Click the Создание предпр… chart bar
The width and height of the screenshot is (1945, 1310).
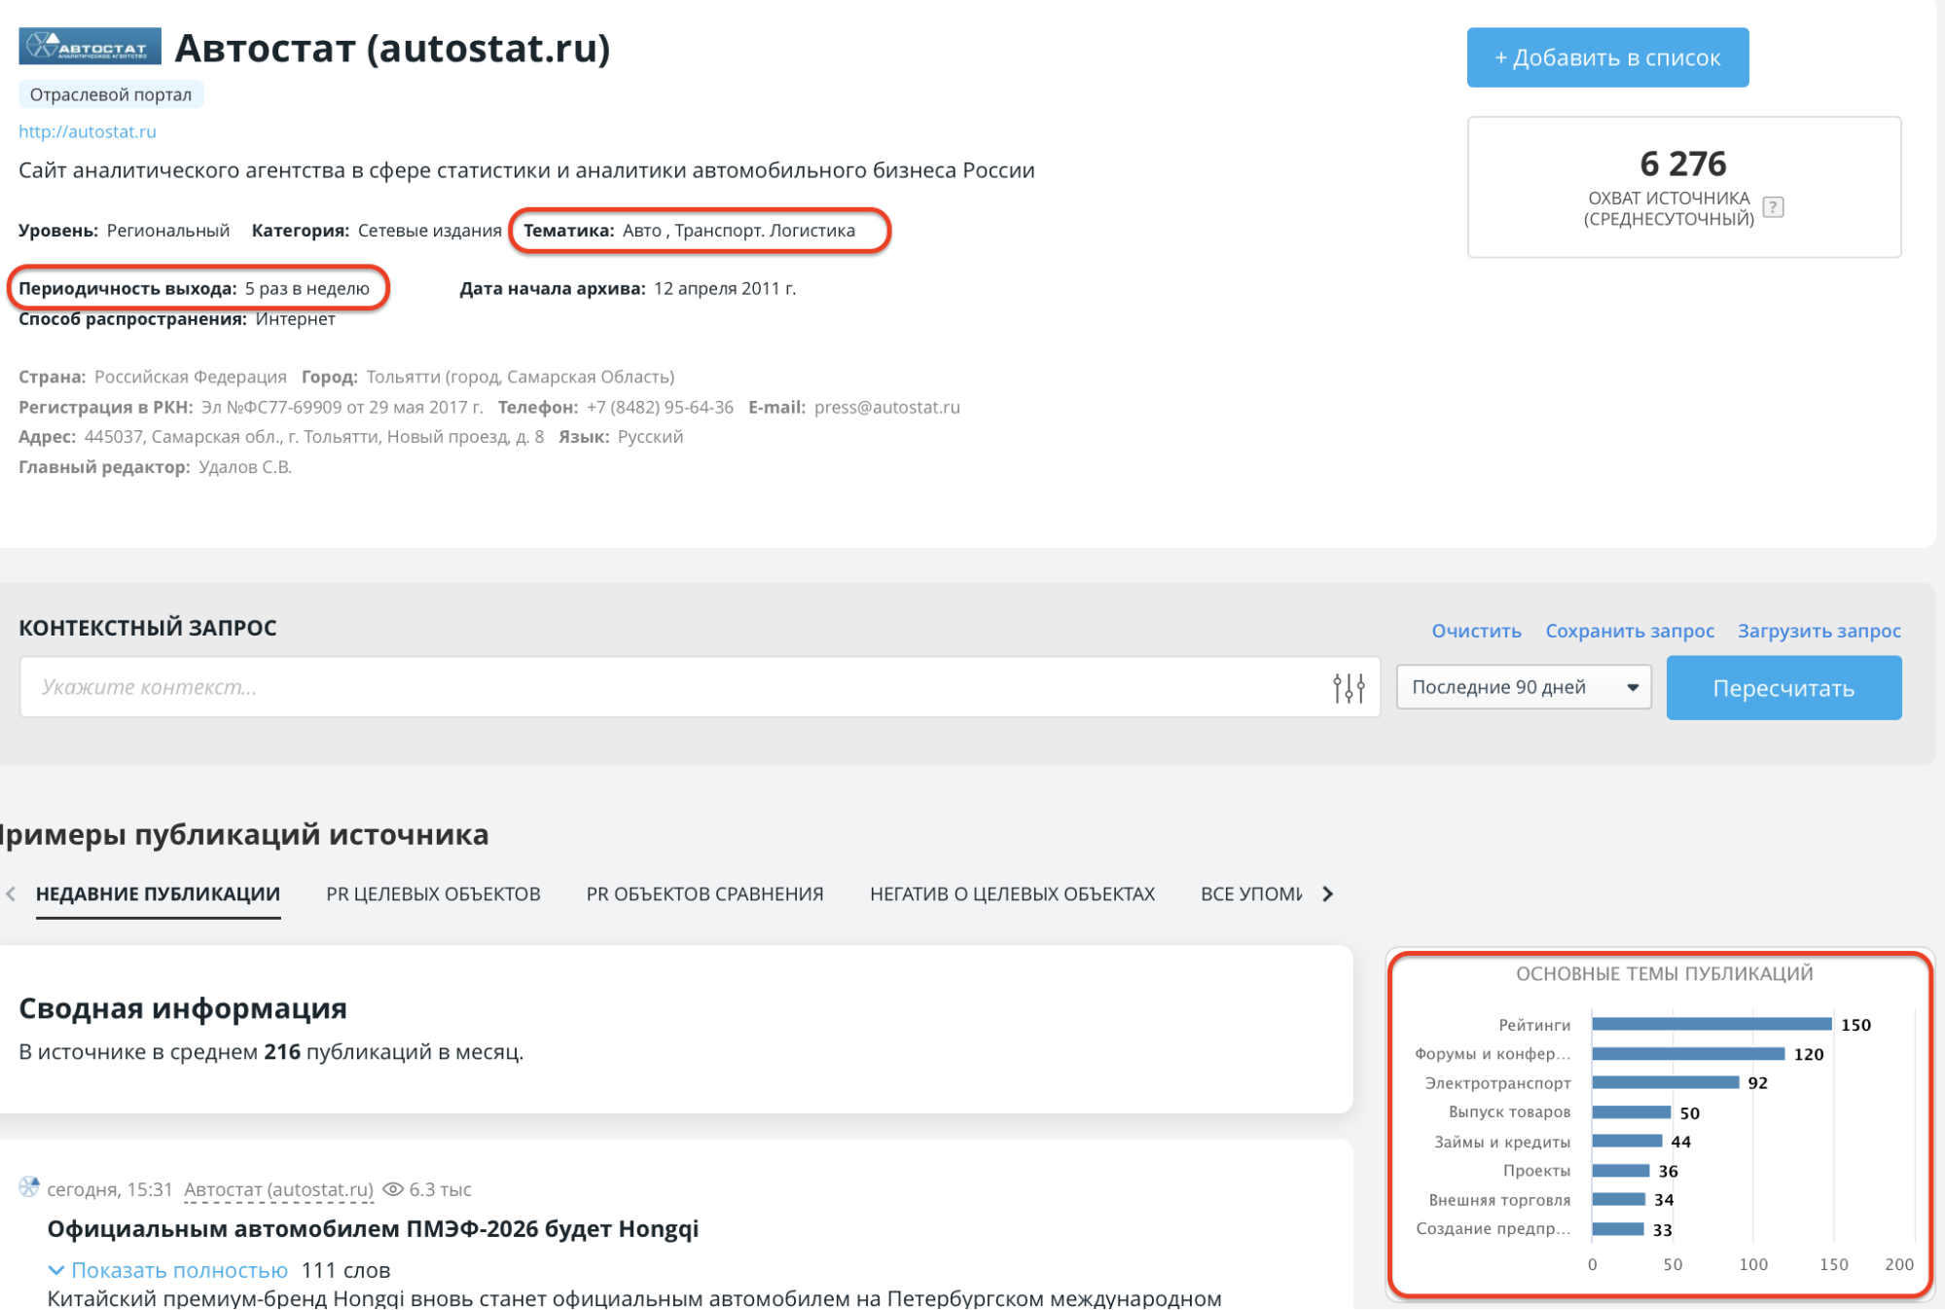(1617, 1229)
